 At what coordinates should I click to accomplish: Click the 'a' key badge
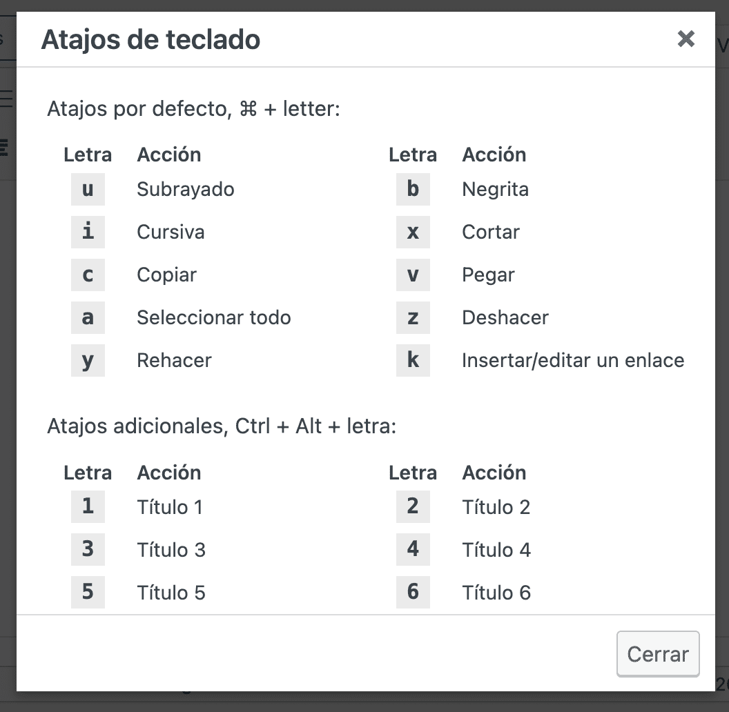coord(88,317)
